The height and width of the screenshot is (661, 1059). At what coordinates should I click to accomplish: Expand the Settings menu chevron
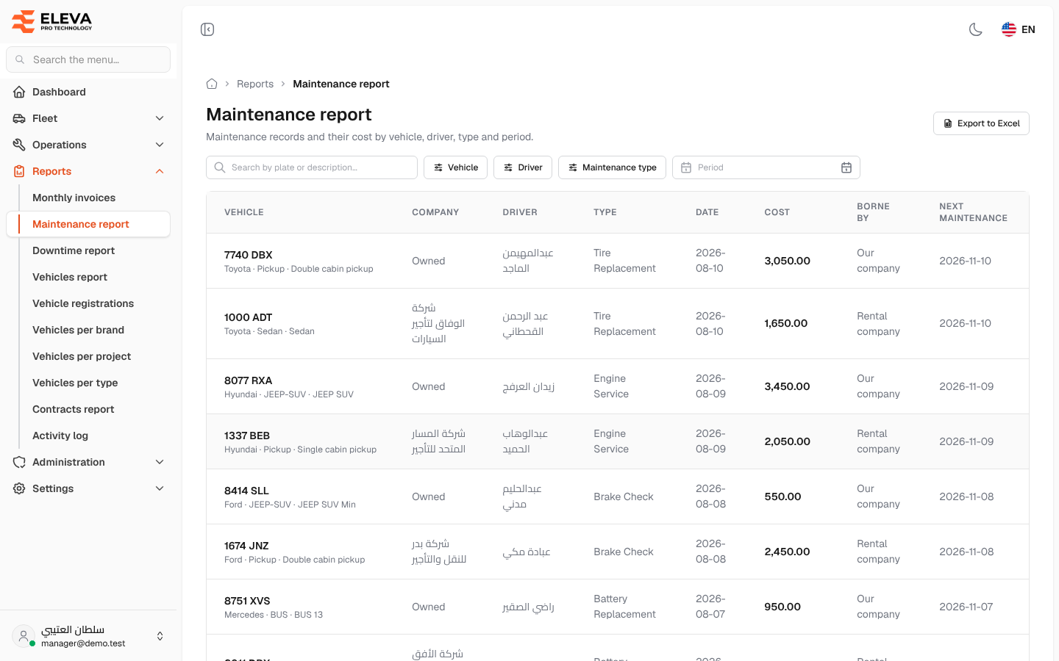coord(160,488)
